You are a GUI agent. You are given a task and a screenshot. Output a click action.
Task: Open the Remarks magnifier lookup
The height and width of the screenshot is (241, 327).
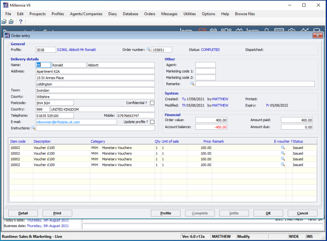tap(192, 84)
